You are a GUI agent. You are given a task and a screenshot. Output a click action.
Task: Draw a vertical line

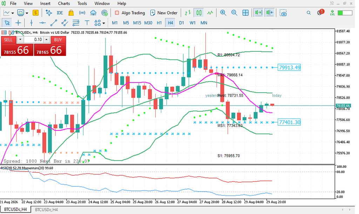(31, 23)
